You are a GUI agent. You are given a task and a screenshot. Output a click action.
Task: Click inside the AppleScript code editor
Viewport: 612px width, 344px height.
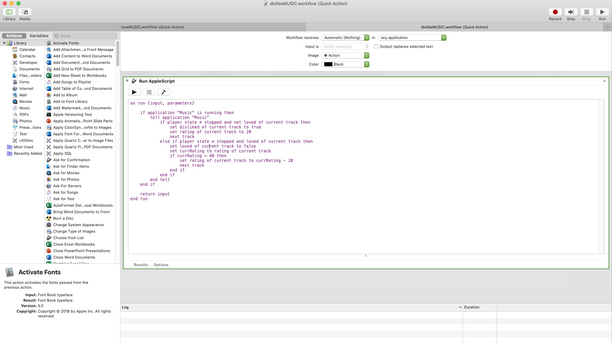[x=364, y=177]
